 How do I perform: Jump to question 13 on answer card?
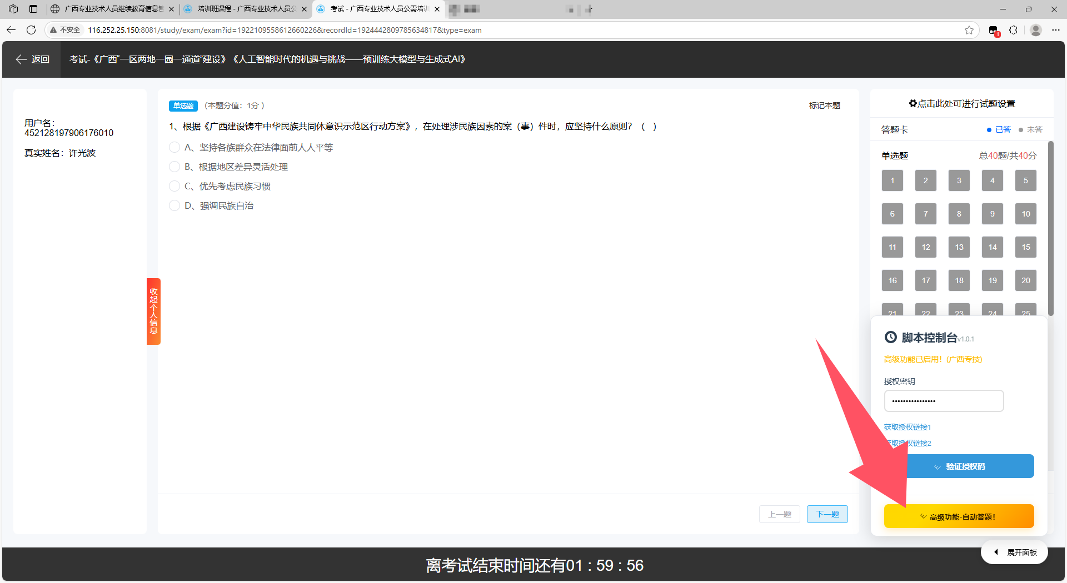(x=959, y=247)
